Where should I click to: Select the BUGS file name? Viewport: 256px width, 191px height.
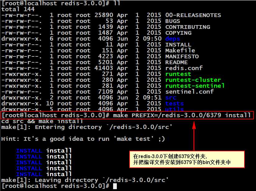[172, 21]
